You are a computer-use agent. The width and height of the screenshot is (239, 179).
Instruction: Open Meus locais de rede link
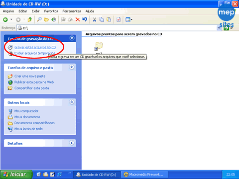click(x=28, y=129)
